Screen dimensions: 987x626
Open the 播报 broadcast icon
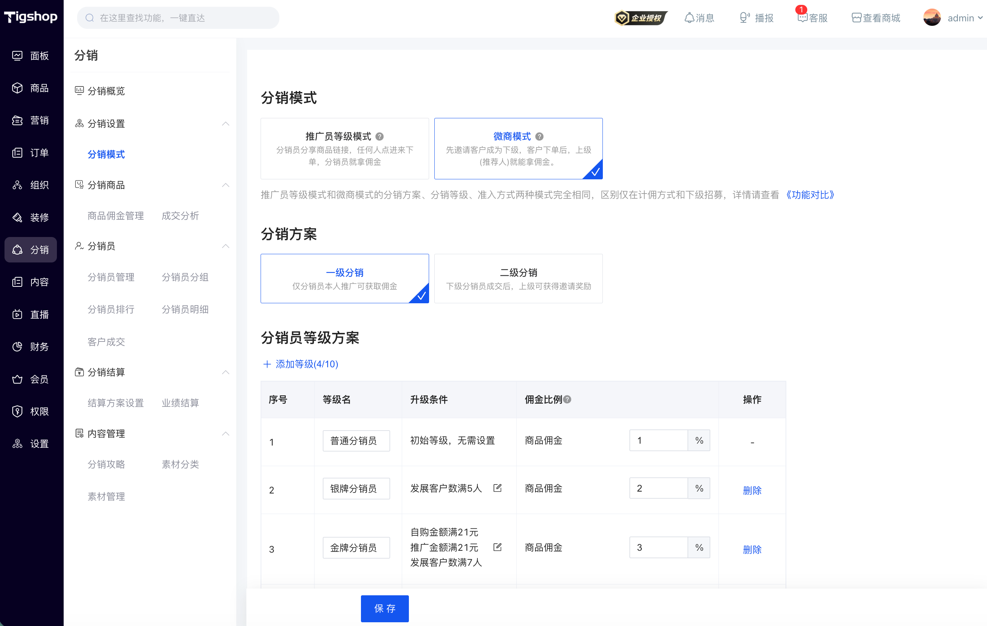click(x=756, y=18)
